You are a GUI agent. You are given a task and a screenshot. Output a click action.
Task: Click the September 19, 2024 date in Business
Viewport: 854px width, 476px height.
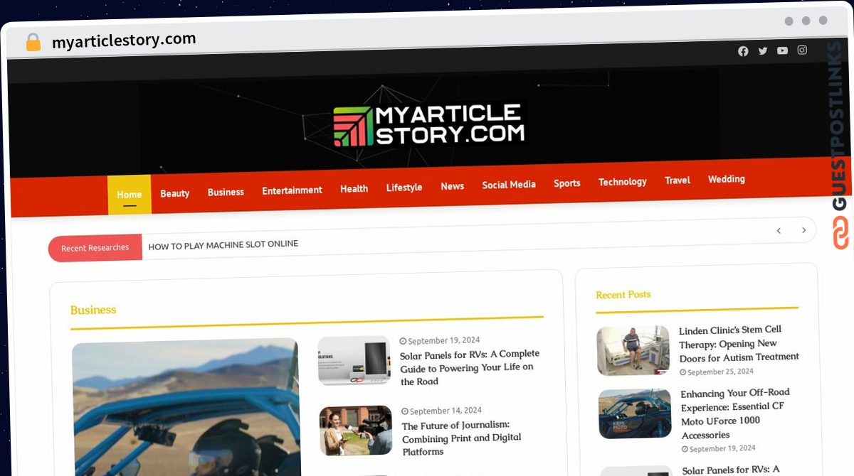[x=440, y=340]
